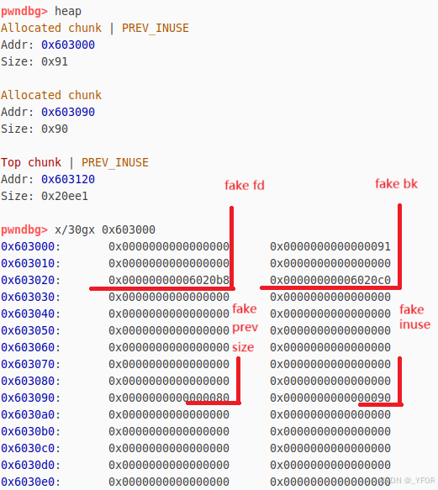Select fake prev size value ending 0080
438x490 pixels.
[169, 398]
